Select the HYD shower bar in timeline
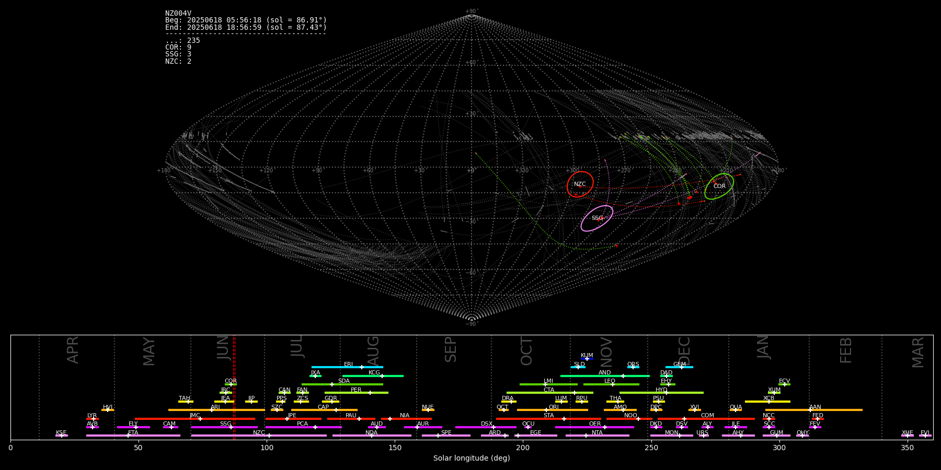 tap(661, 393)
